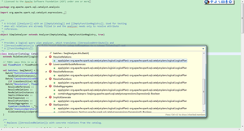
Task: Click outline popup scrollbar up arrow
Action: tap(204, 53)
